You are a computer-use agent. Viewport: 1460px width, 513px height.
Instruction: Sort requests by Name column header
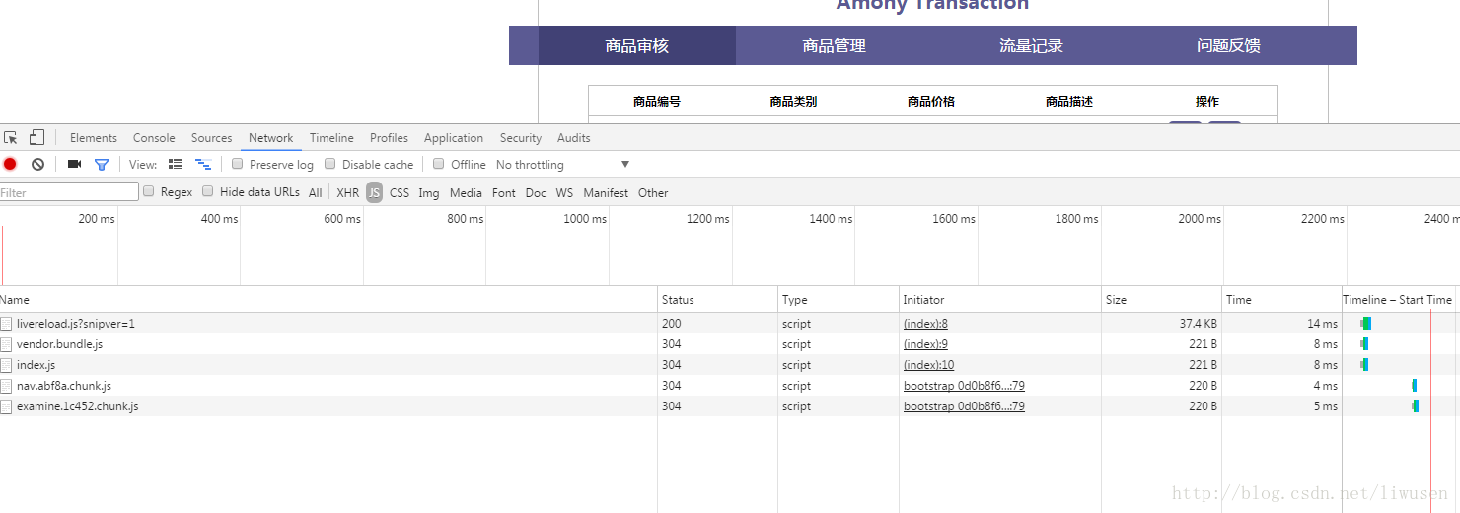(328, 300)
